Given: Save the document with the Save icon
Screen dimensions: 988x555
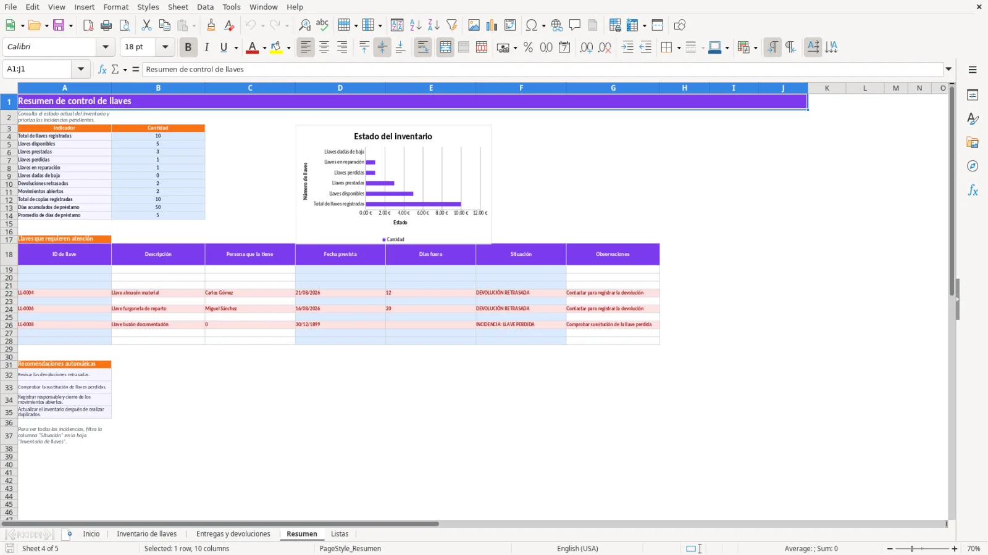Looking at the screenshot, I should click(x=59, y=25).
